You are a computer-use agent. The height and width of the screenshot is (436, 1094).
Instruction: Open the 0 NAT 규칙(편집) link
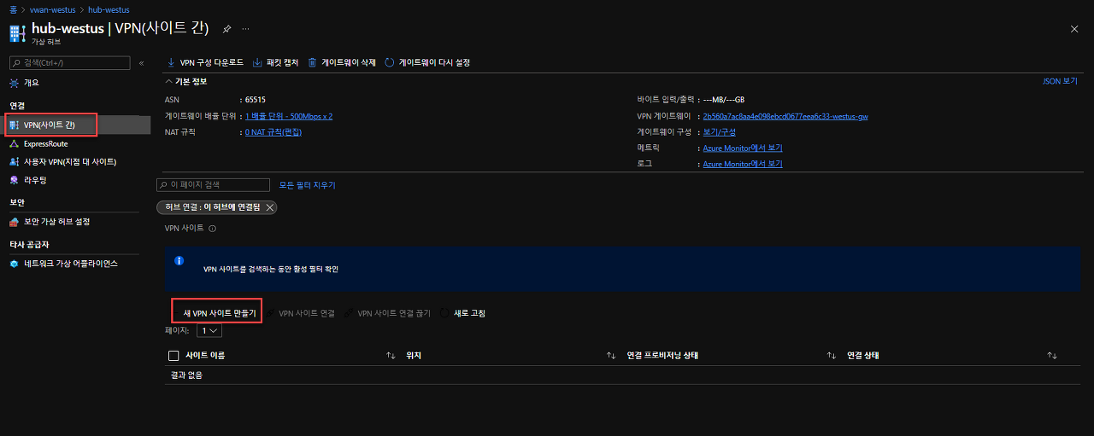click(x=273, y=132)
